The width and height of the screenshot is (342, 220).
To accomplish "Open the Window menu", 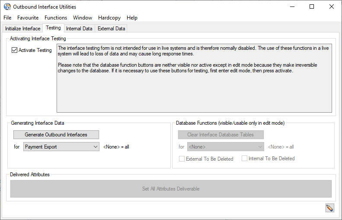I will (82, 18).
